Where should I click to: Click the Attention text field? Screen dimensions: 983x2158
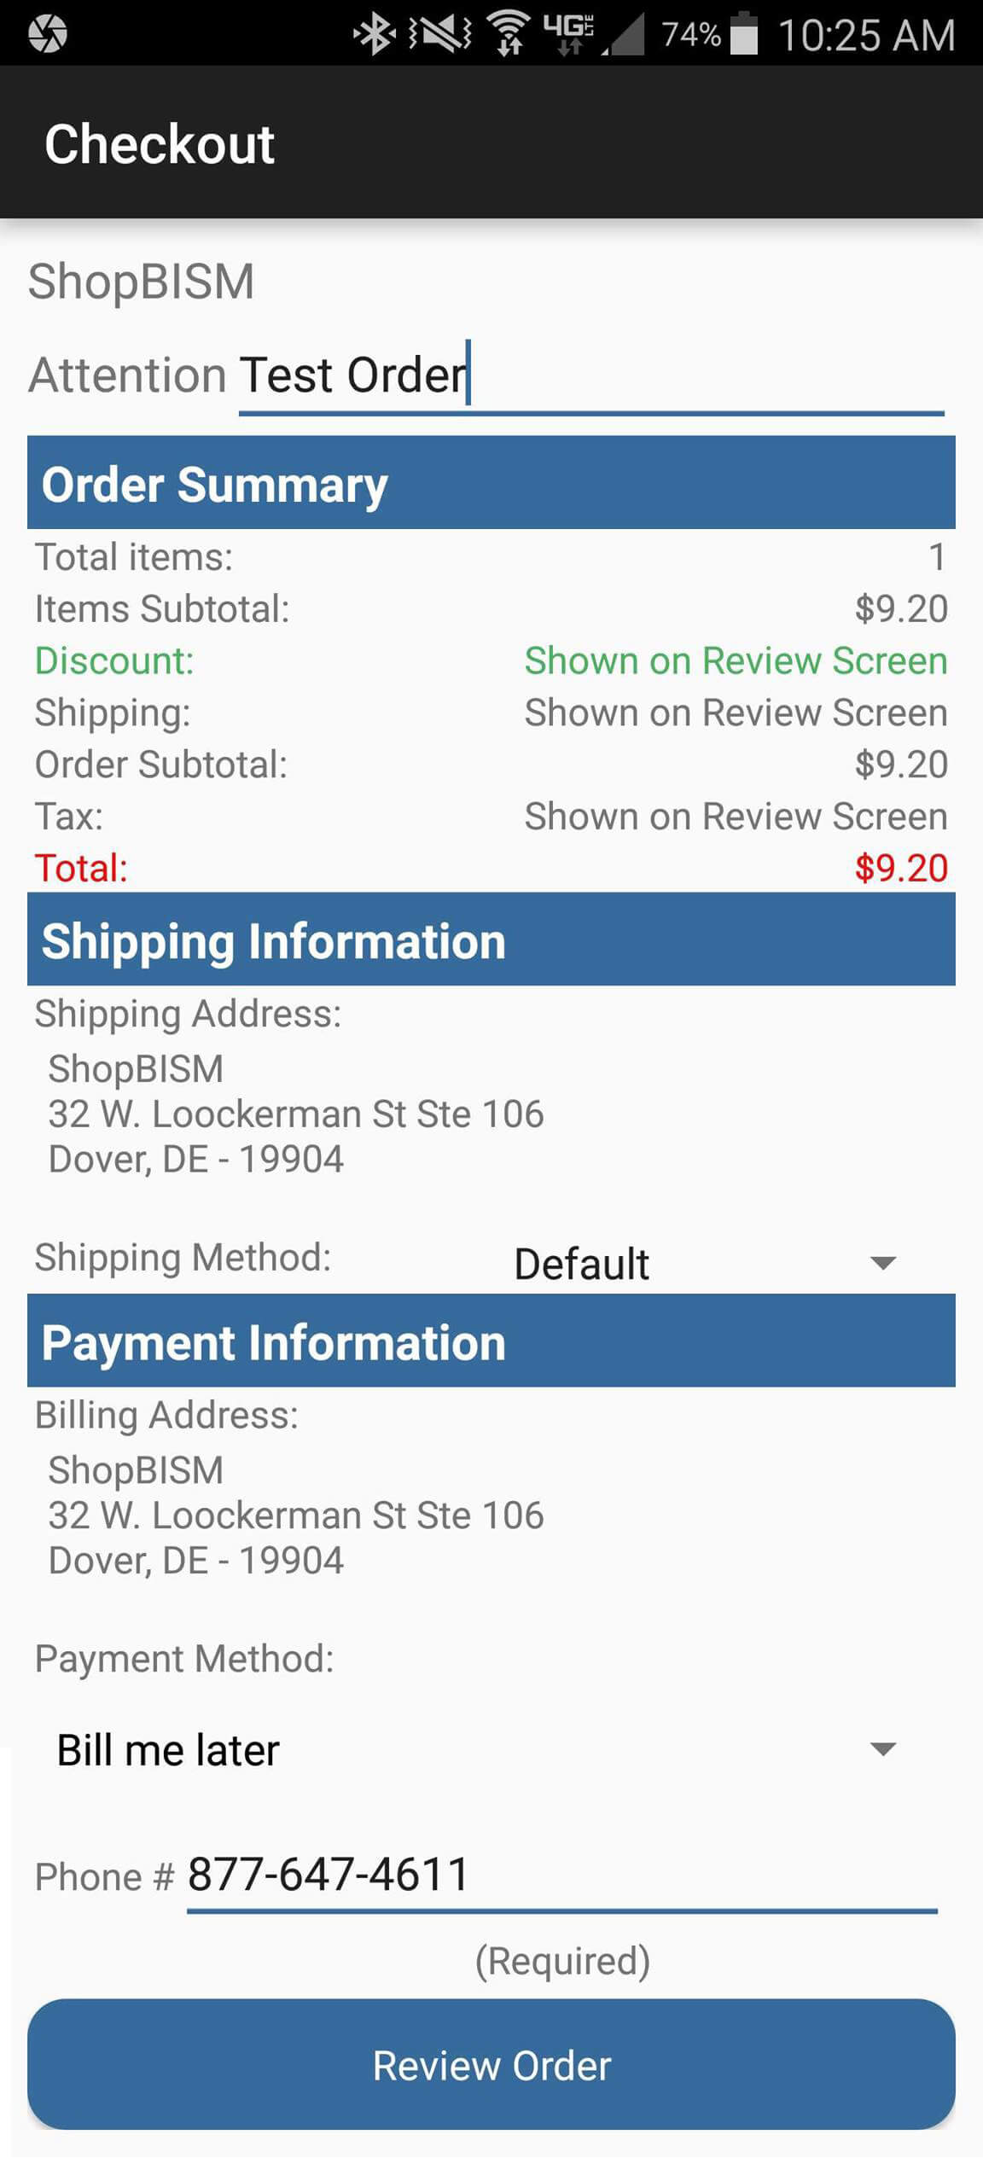point(589,375)
